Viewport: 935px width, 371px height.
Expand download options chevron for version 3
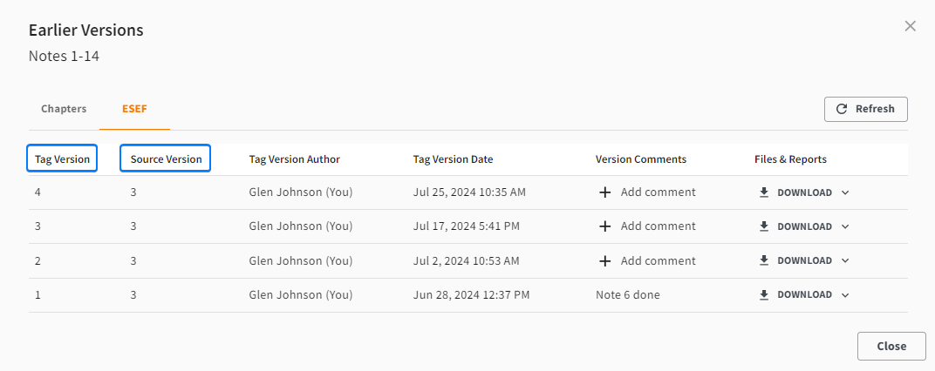pyautogui.click(x=844, y=226)
